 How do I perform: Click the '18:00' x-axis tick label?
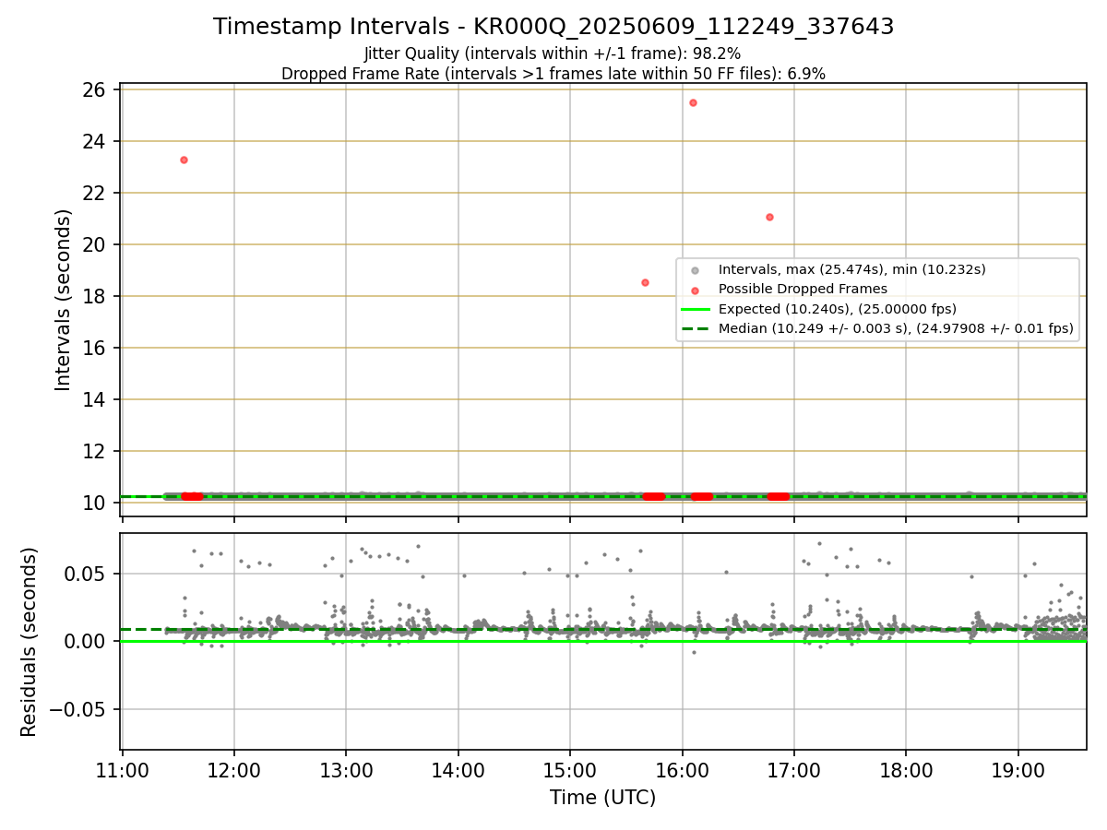906,771
